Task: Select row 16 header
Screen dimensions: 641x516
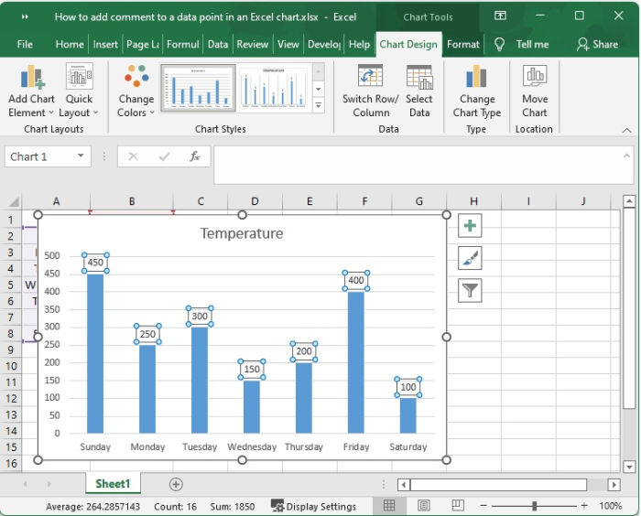Action: pyautogui.click(x=11, y=463)
